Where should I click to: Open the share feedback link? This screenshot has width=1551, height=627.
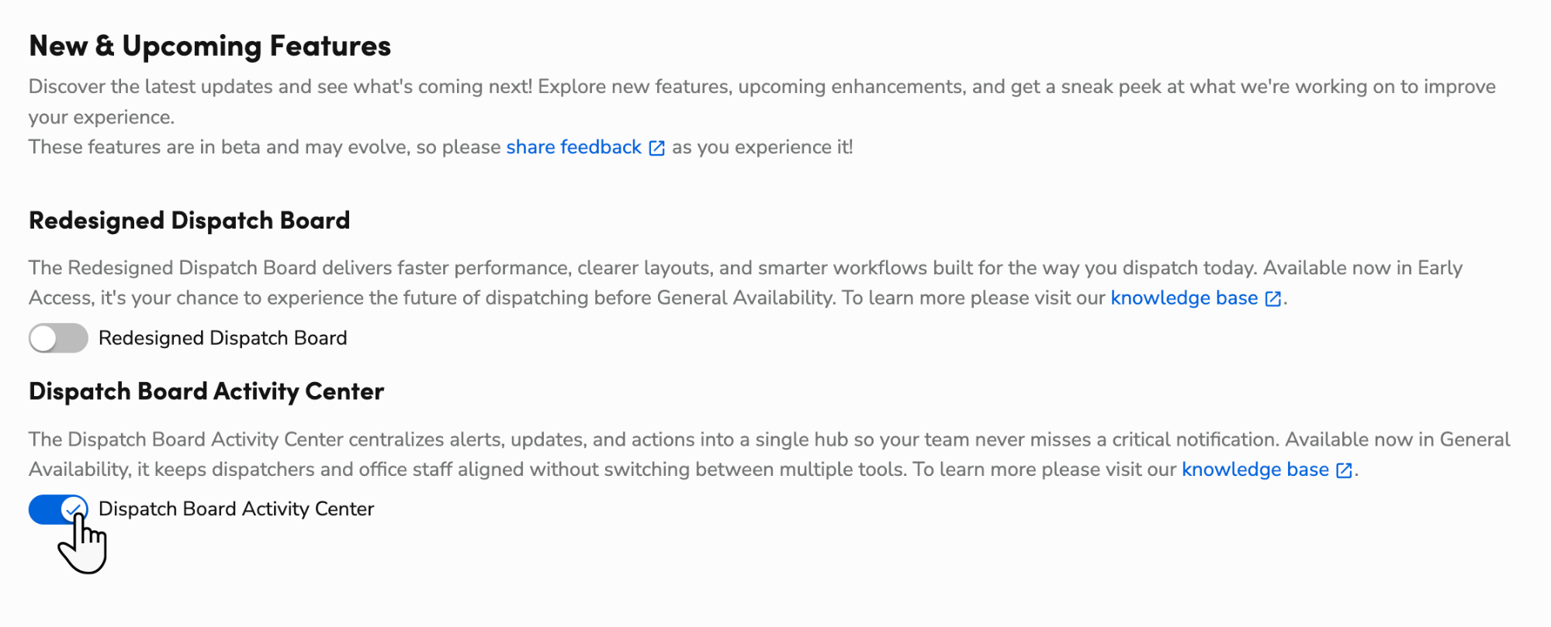tap(573, 147)
